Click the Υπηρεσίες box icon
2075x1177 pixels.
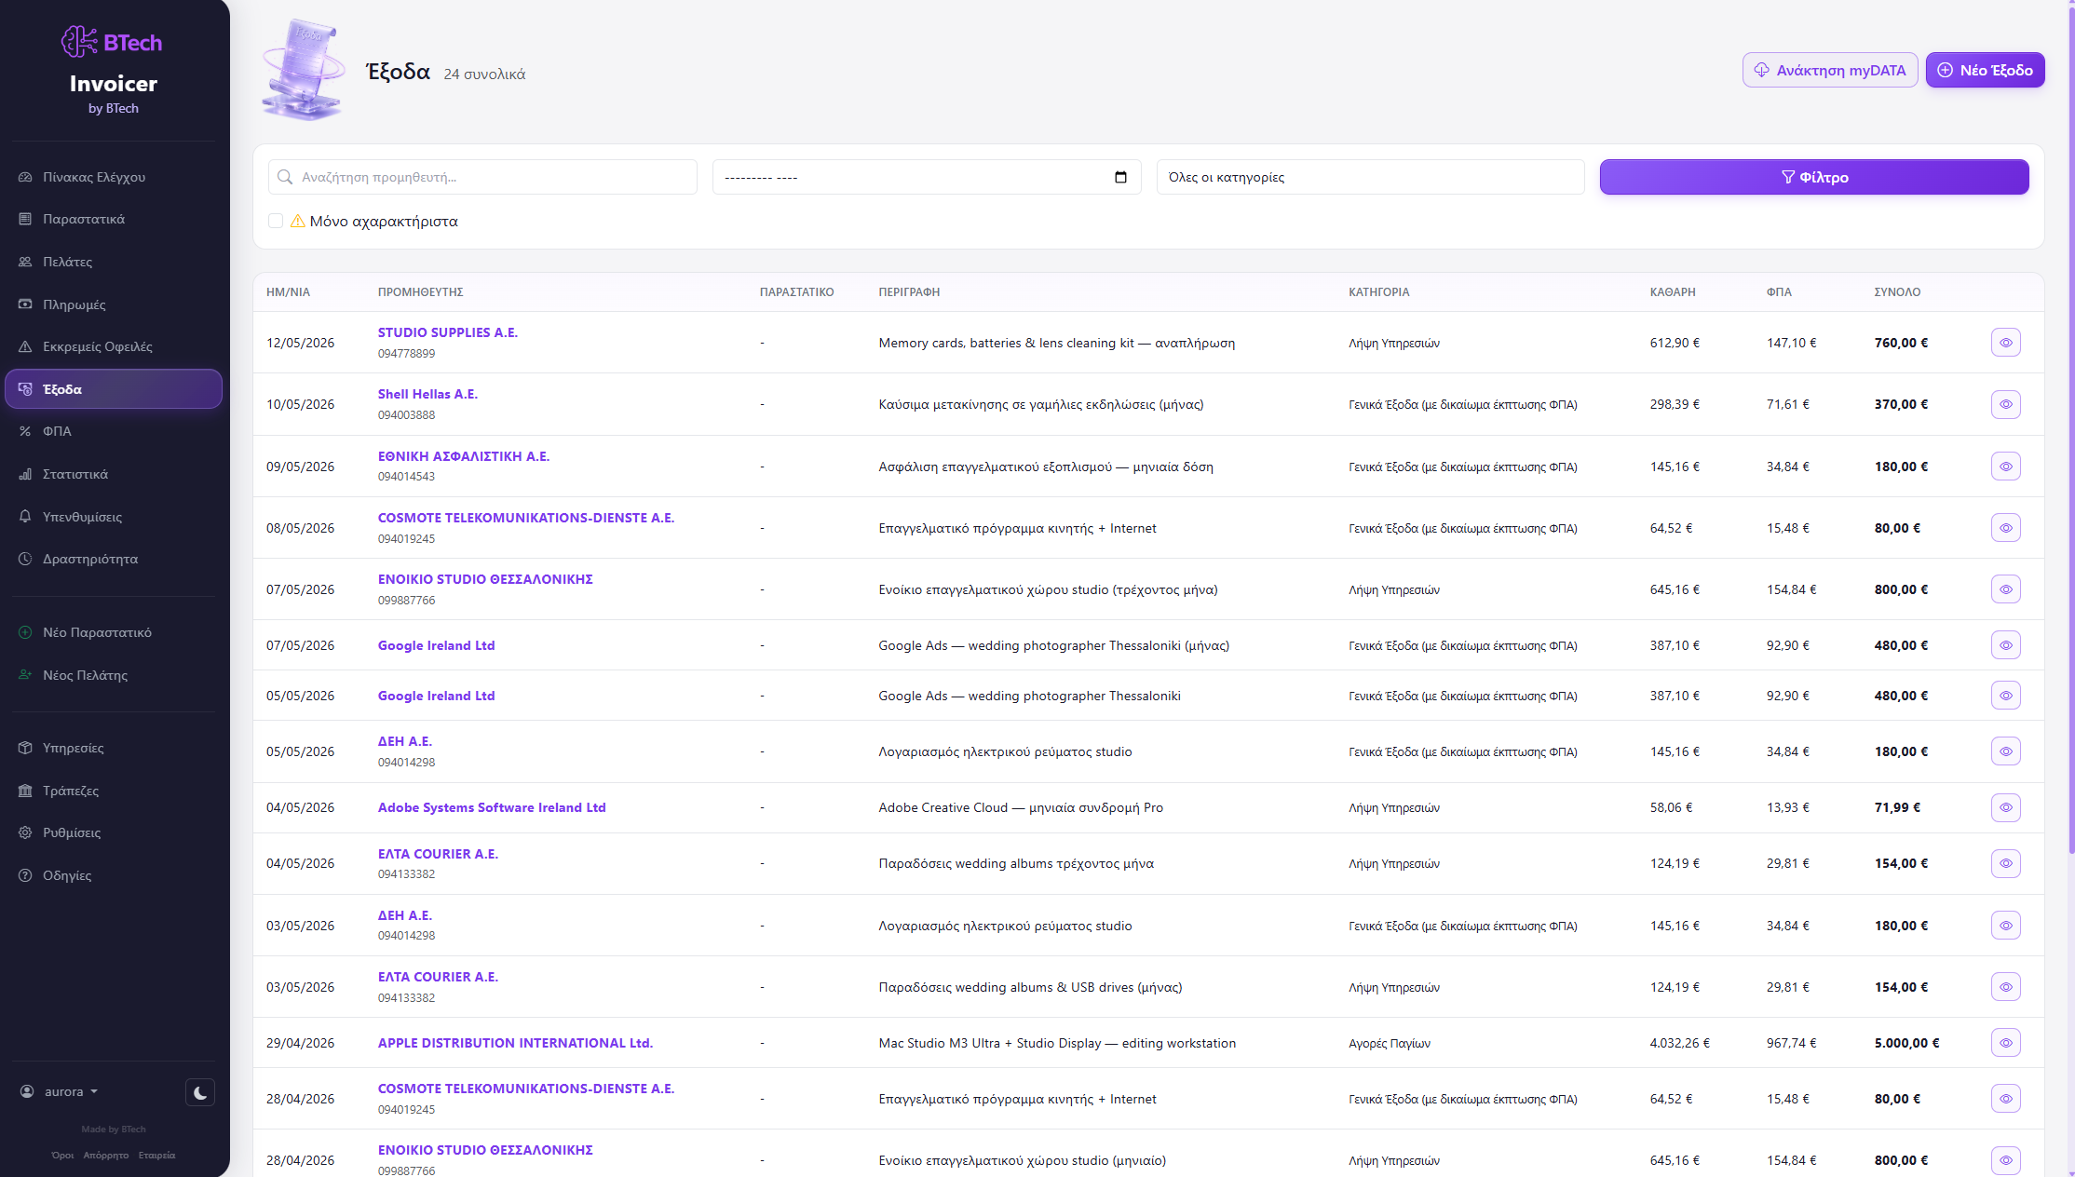click(x=25, y=748)
